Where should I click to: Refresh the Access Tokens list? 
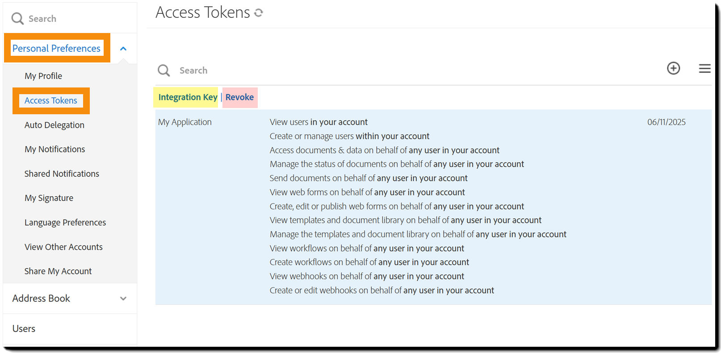pos(259,13)
